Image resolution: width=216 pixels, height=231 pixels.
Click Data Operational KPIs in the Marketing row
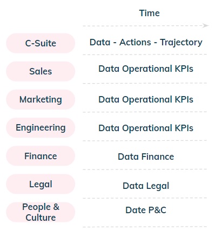[x=146, y=99]
